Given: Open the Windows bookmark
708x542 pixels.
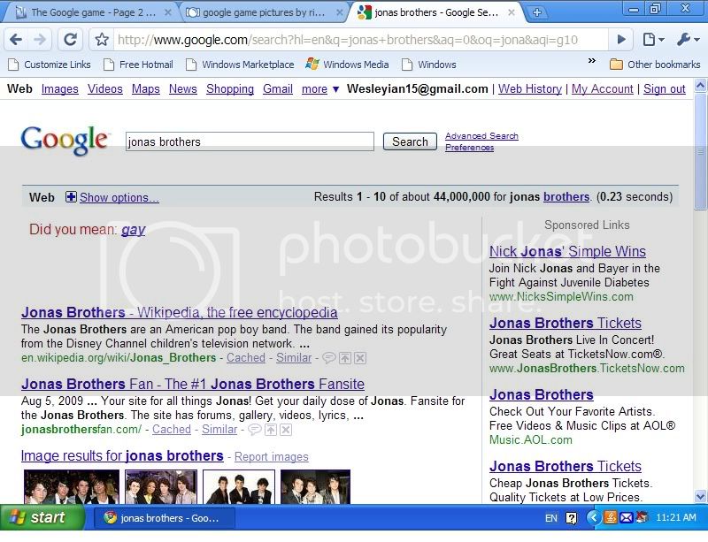Looking at the screenshot, I should pyautogui.click(x=429, y=65).
